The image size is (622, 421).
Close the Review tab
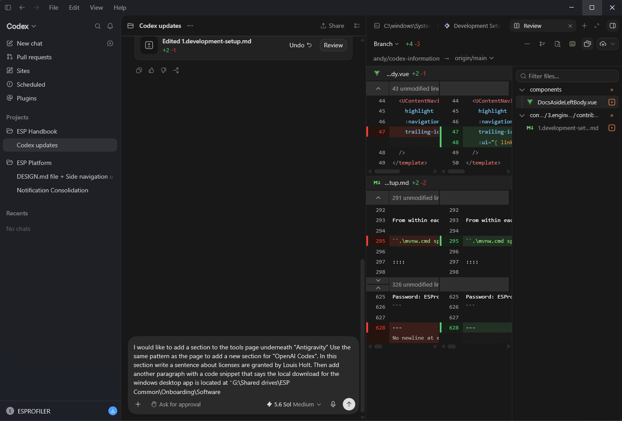(570, 26)
